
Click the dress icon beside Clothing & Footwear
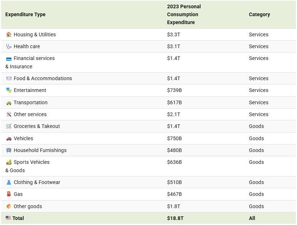pos(9,182)
